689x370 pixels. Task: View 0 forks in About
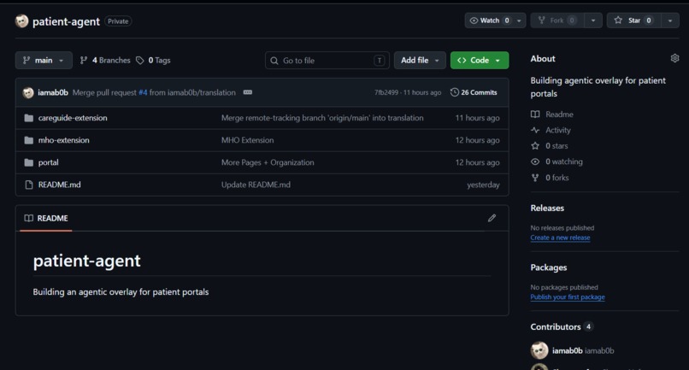click(x=557, y=178)
